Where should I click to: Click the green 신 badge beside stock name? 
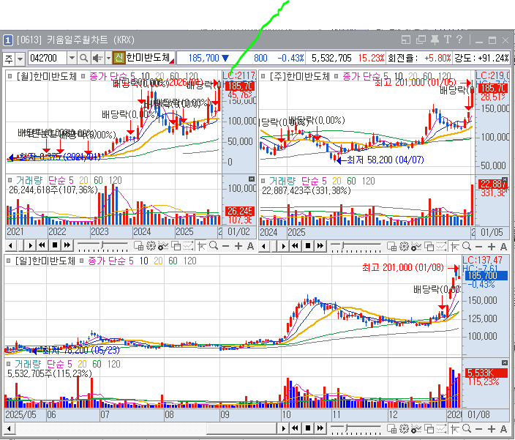point(119,58)
